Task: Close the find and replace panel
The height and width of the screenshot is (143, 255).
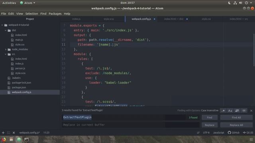Action: click(251, 110)
